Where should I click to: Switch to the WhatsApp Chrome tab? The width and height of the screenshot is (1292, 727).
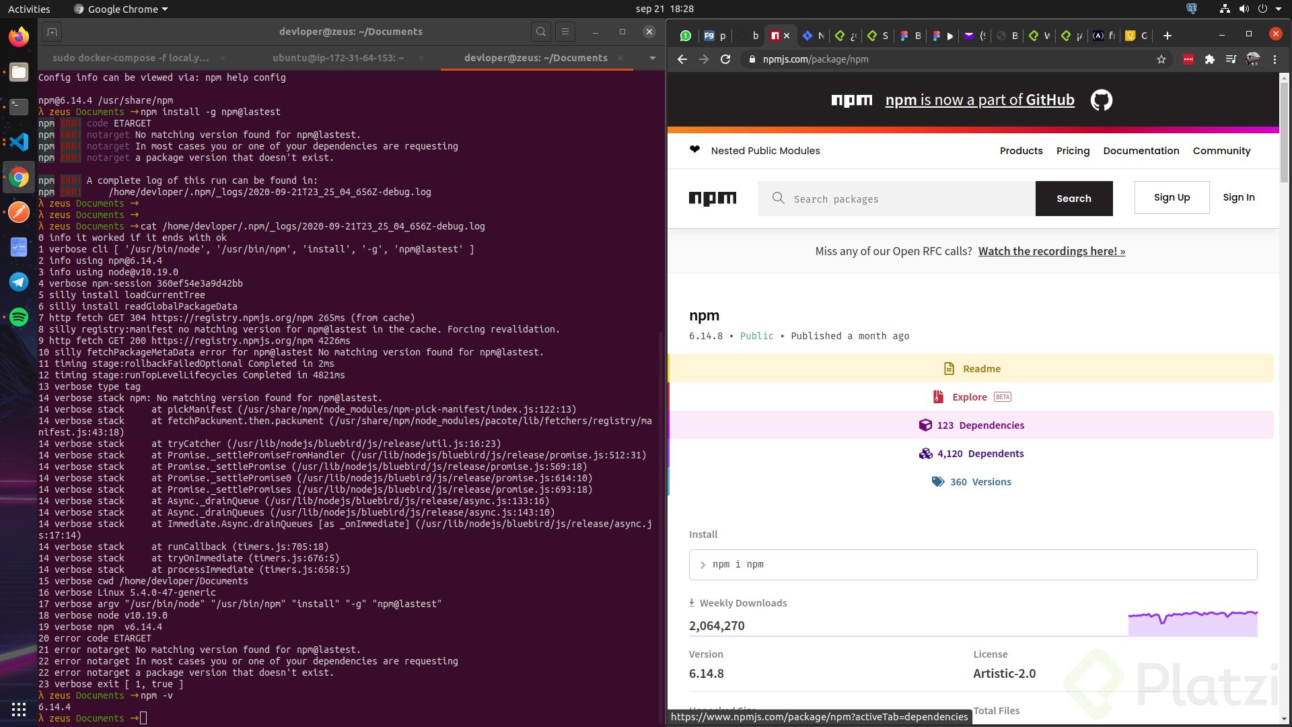pos(685,36)
